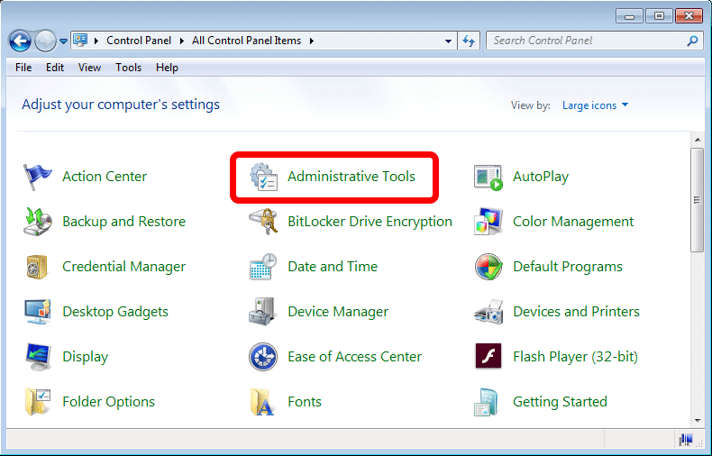Click the Control Panel breadcrumb
This screenshot has height=456, width=712.
[x=139, y=41]
